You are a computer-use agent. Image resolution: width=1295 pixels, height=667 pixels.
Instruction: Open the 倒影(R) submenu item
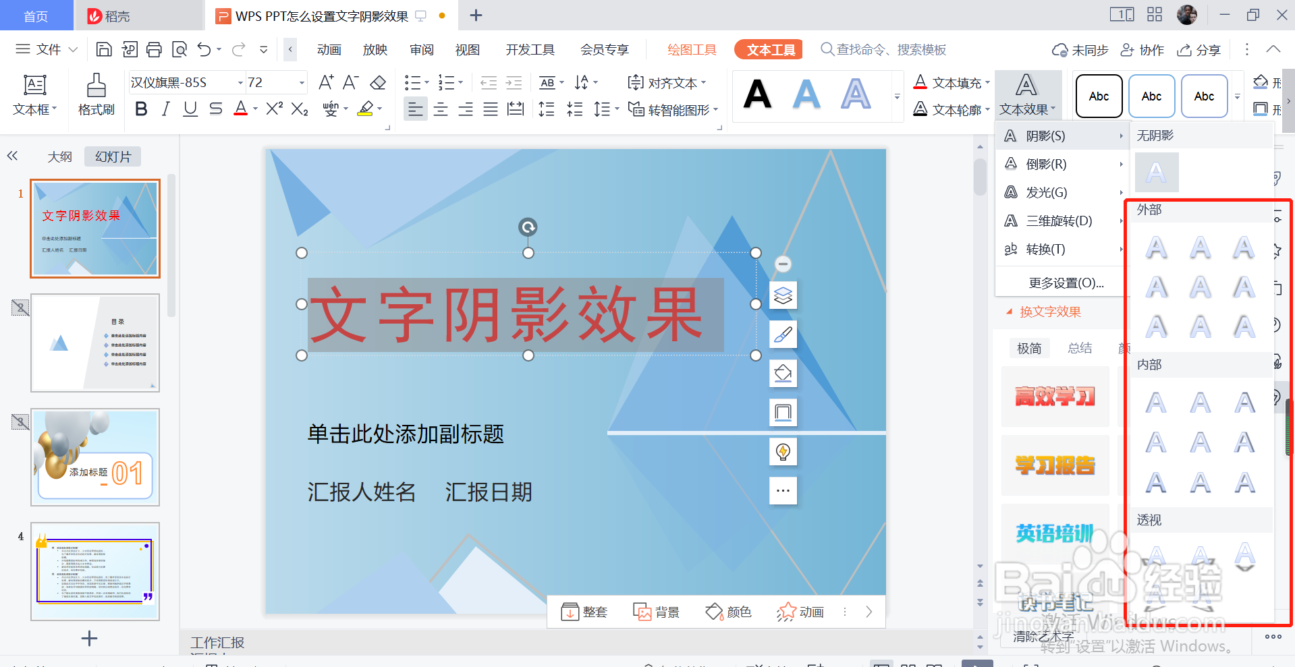click(1062, 164)
